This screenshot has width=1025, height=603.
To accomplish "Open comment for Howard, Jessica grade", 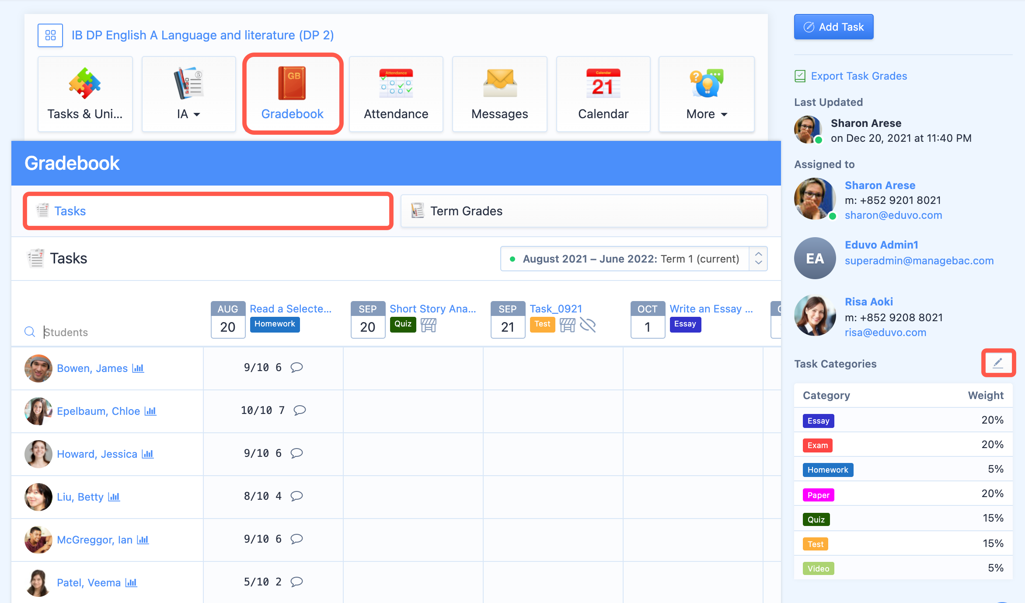I will [296, 453].
